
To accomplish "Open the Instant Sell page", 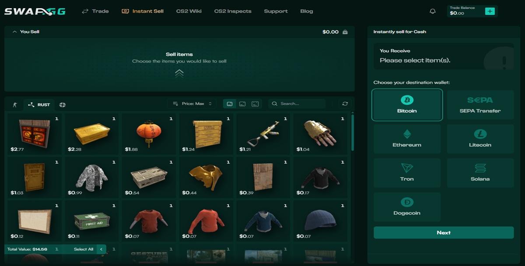I will tap(143, 11).
